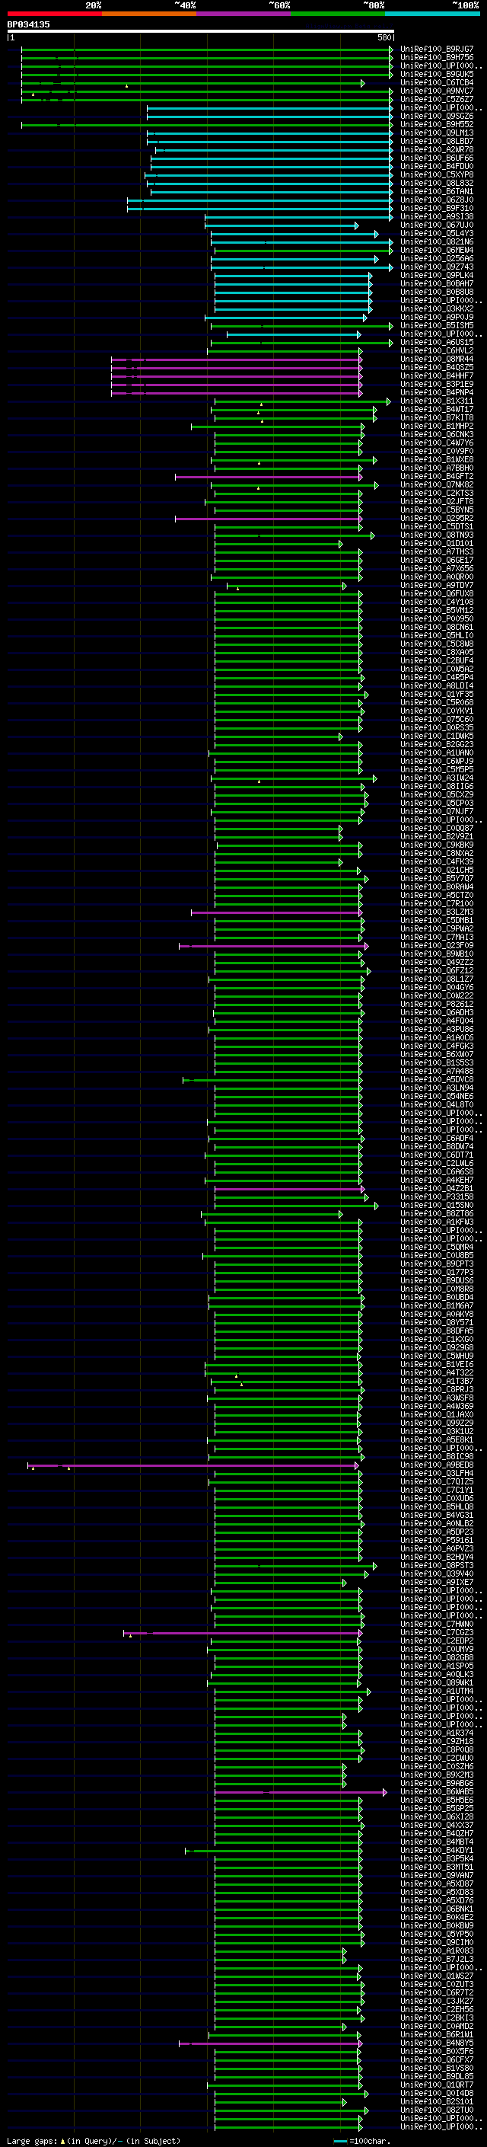Click the cyan alignment bar of UniRef100_Q9SGZ6
The image size is (487, 2147).
[x=269, y=116]
